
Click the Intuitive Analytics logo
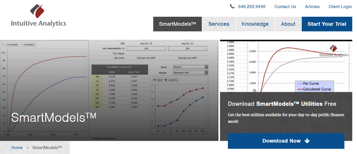click(39, 16)
